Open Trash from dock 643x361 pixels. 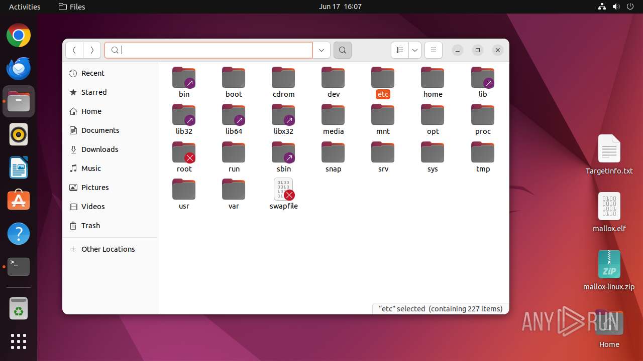pyautogui.click(x=19, y=309)
